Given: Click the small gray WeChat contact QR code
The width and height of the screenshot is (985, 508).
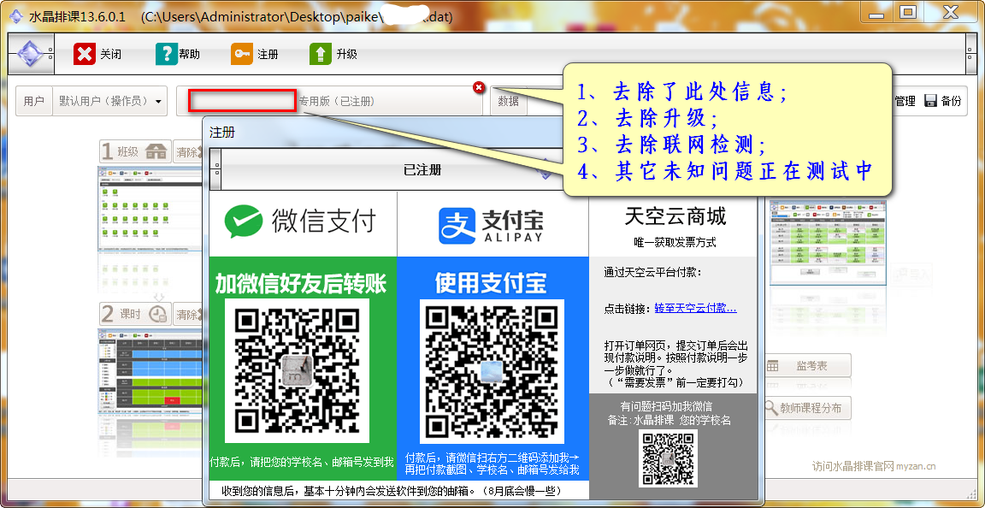Looking at the screenshot, I should click(669, 458).
